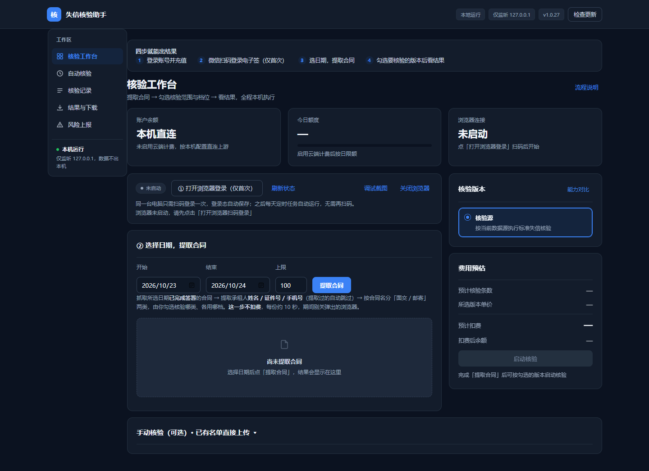Click the 本地运行 badge in header
Viewport: 649px width, 471px height.
[x=471, y=15]
